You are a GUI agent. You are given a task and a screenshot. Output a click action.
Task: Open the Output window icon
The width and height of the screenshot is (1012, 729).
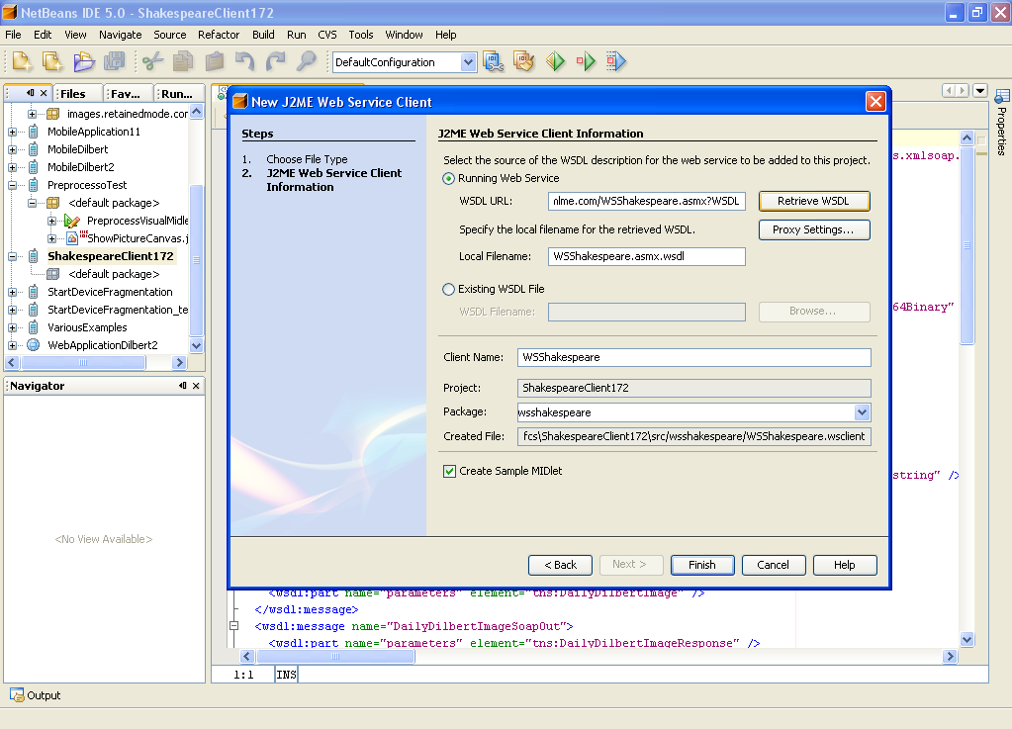tap(17, 694)
